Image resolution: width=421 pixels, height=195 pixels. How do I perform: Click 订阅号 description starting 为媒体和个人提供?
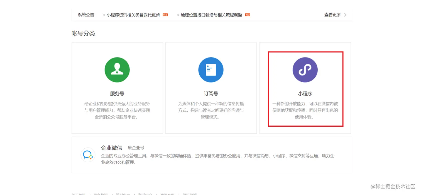(211, 110)
